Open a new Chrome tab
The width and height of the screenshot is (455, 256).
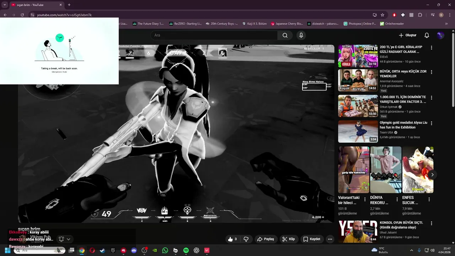[69, 5]
